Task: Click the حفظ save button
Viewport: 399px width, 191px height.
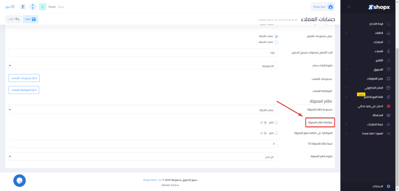Action: point(30,19)
